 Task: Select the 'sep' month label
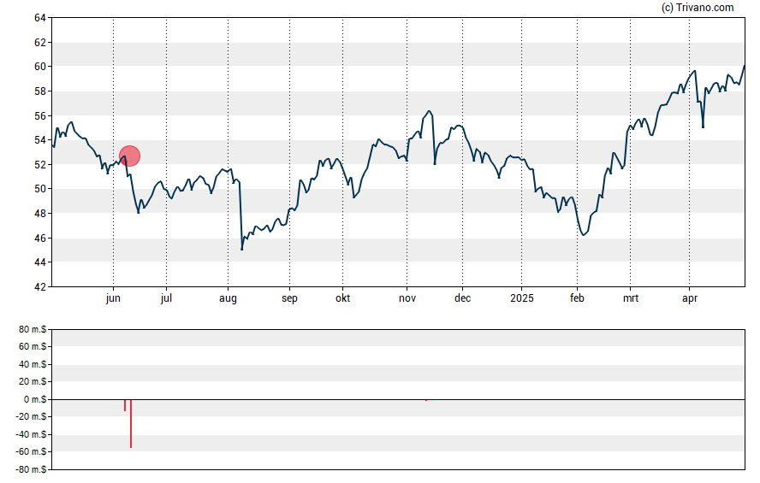coord(289,298)
